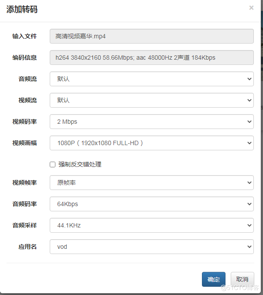Open the 视频画幅 dropdown showing 1080P

152,143
